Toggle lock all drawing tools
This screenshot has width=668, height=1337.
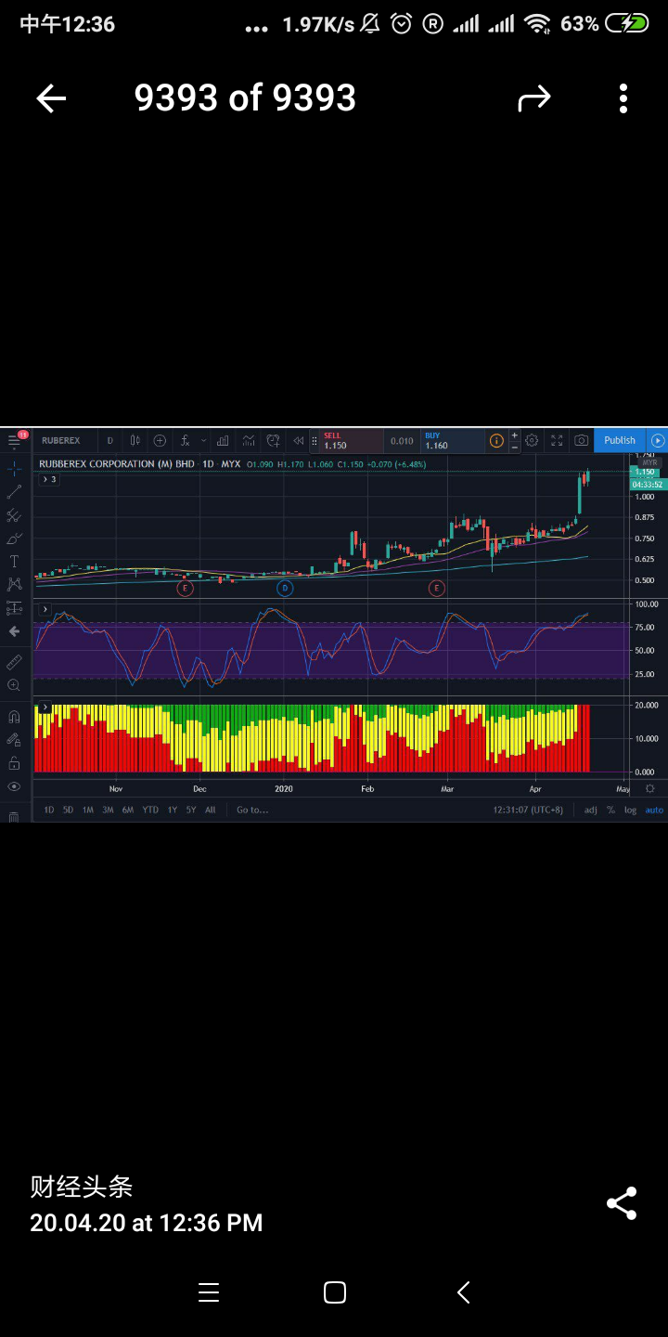point(14,763)
